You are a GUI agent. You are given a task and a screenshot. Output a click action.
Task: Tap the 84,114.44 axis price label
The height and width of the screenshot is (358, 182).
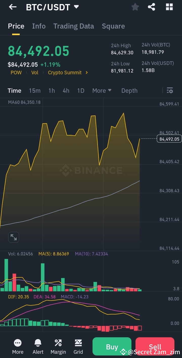(x=169, y=248)
